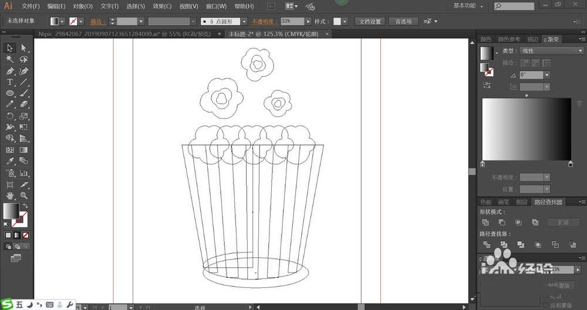Switch to the Nipic_29842067 document tab
Screen dimensions: 587x310
pyautogui.click(x=124, y=33)
